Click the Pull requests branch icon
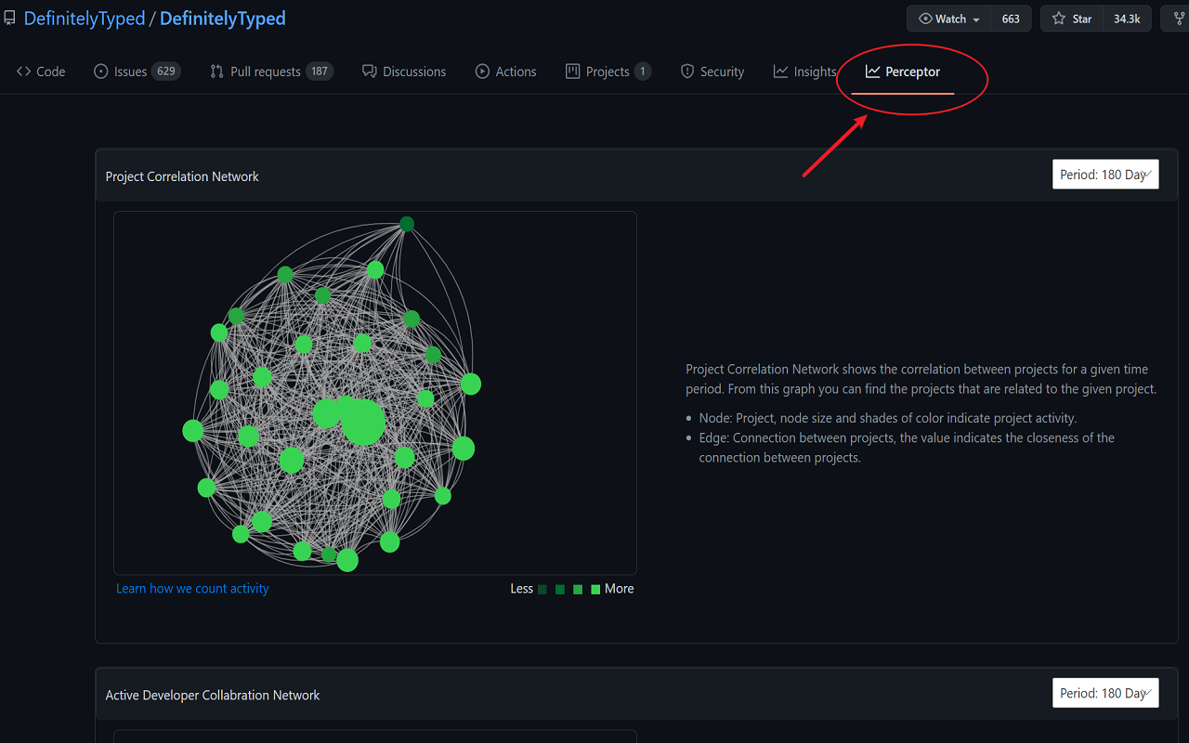Image resolution: width=1189 pixels, height=743 pixels. click(216, 72)
